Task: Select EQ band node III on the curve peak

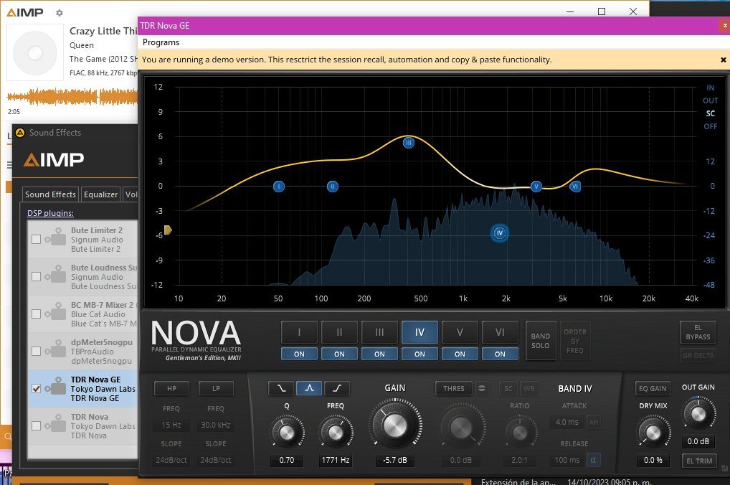Action: 408,143
